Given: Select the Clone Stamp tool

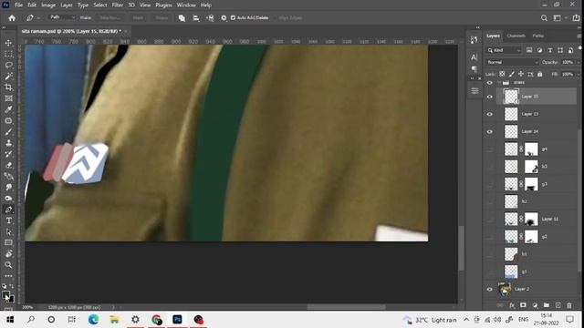Looking at the screenshot, I should point(8,143).
